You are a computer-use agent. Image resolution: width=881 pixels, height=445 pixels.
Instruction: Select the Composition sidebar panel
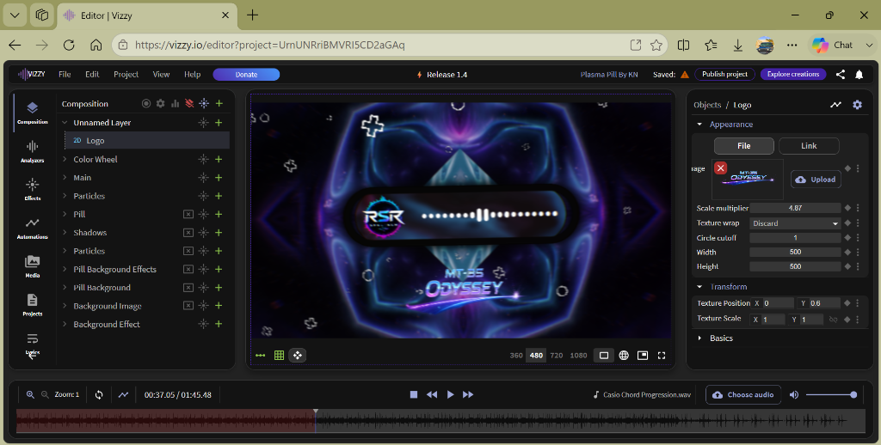(32, 113)
